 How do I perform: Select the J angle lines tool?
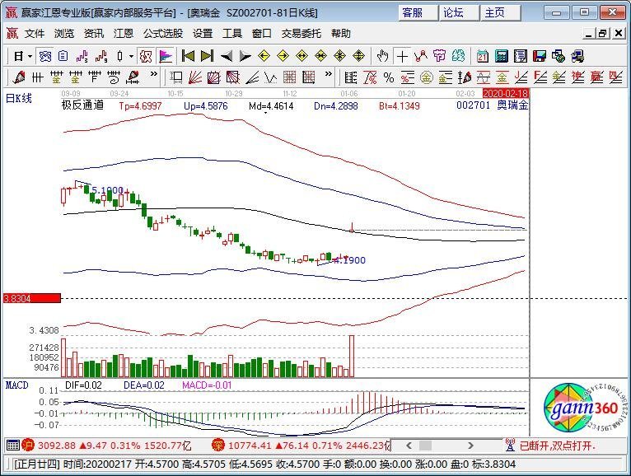[521, 77]
